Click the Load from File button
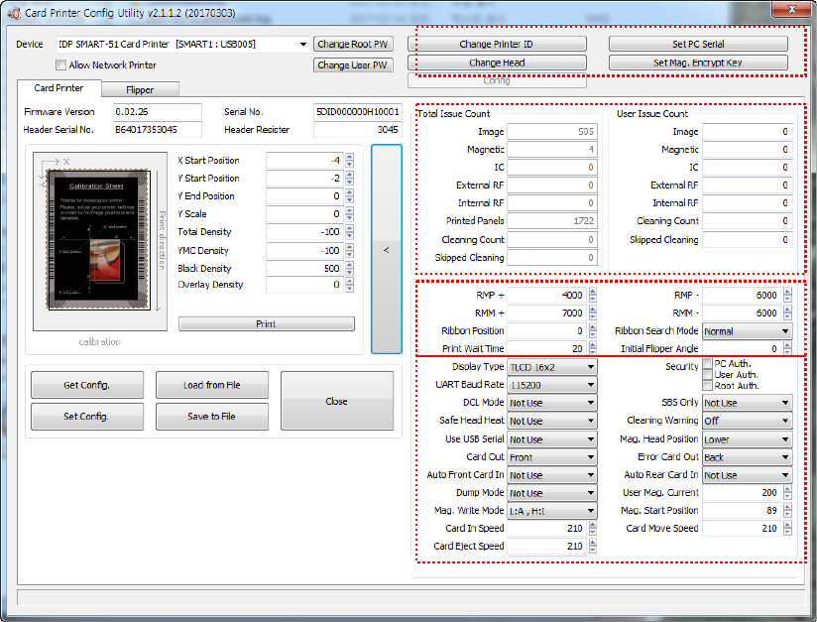817x622 pixels. (211, 385)
